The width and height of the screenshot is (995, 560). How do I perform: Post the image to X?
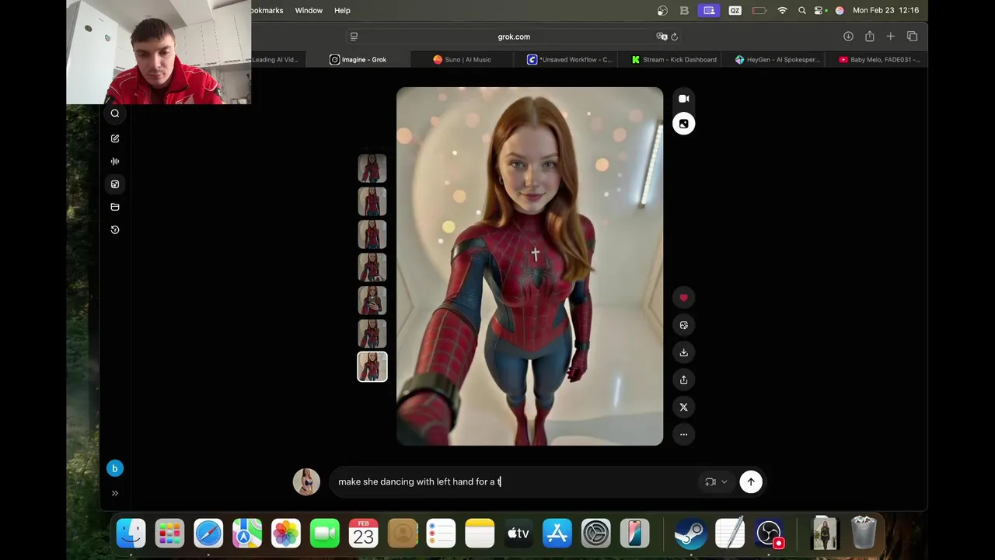[x=684, y=407]
